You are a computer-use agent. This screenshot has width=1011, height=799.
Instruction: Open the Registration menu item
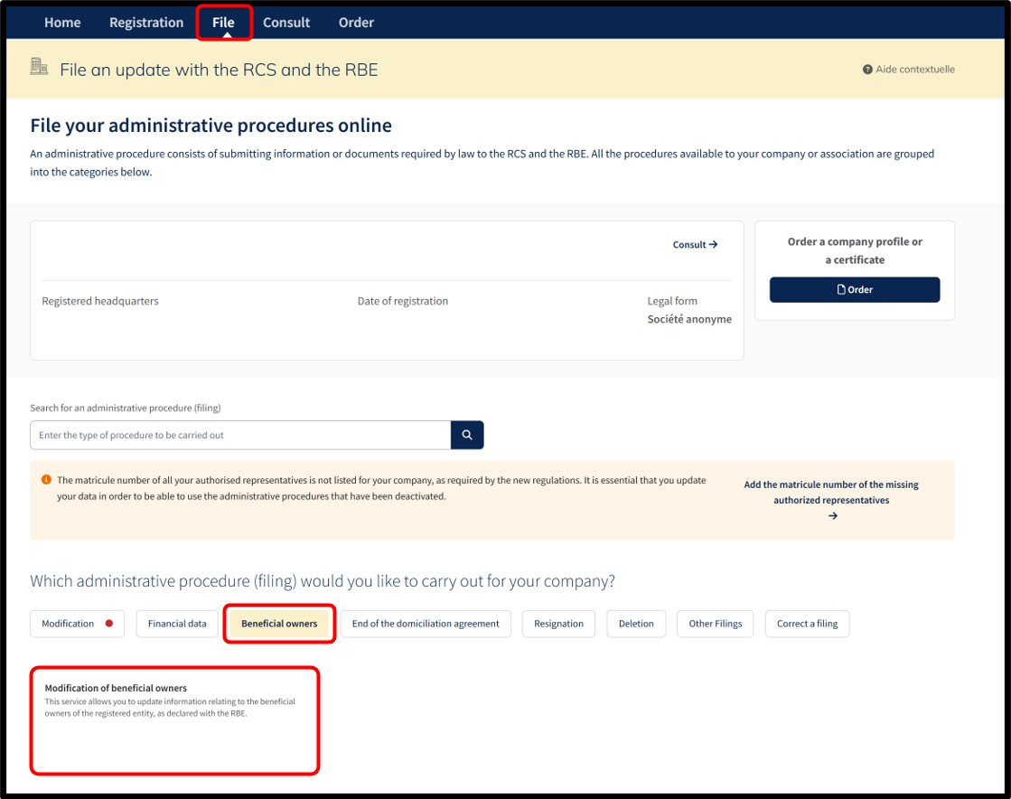pos(146,23)
